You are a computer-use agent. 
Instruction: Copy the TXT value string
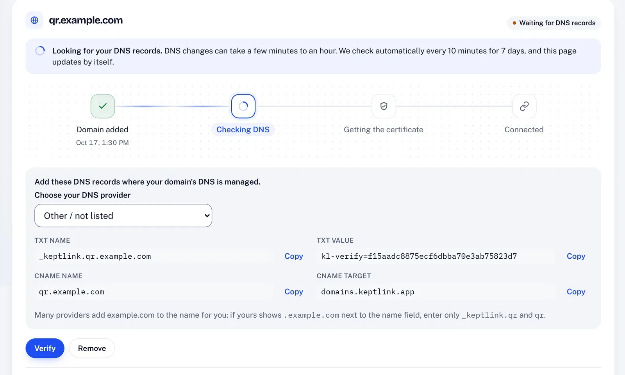coord(576,256)
